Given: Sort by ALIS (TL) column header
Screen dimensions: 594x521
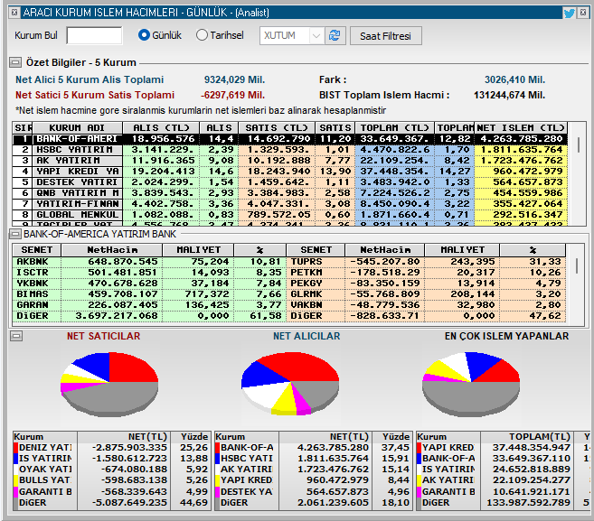Looking at the screenshot, I should 161,127.
